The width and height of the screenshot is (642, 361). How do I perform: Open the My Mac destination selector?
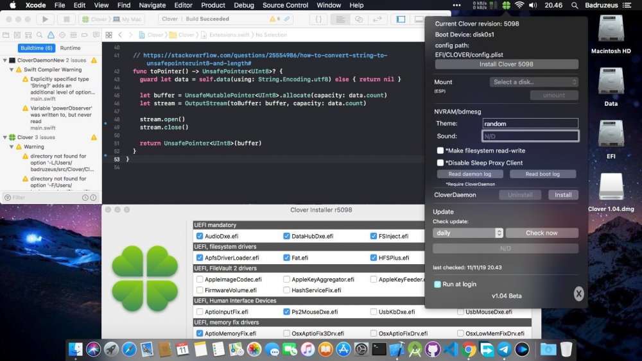click(127, 19)
